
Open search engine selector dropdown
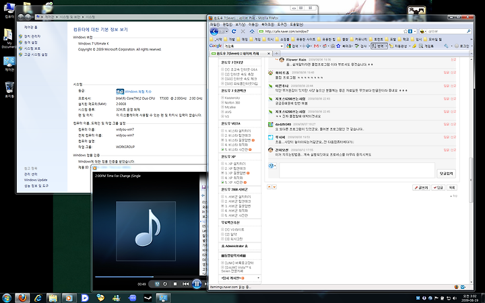[x=425, y=31]
